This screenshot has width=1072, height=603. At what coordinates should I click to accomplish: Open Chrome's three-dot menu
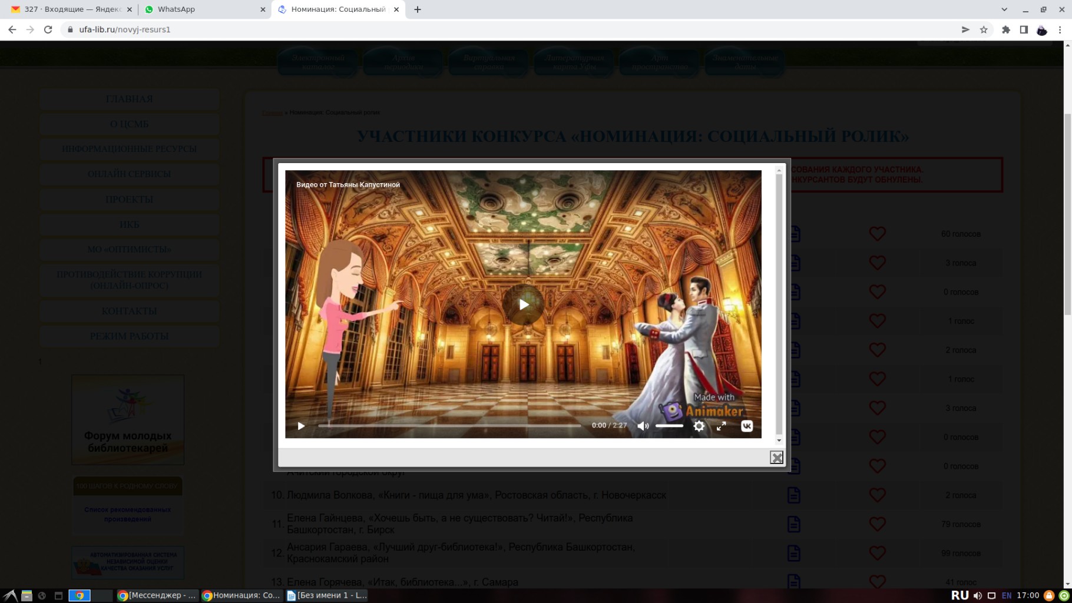click(1060, 29)
